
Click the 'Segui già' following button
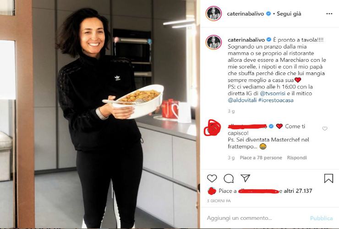289,14
